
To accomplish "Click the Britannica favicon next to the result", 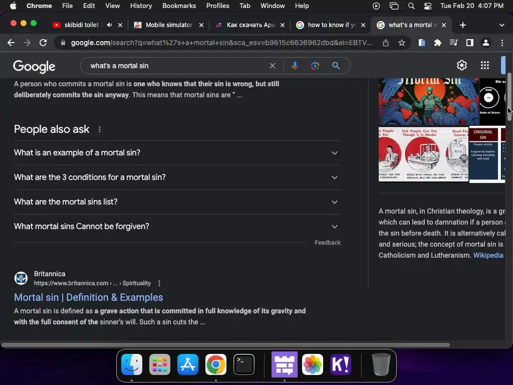I will (x=21, y=278).
